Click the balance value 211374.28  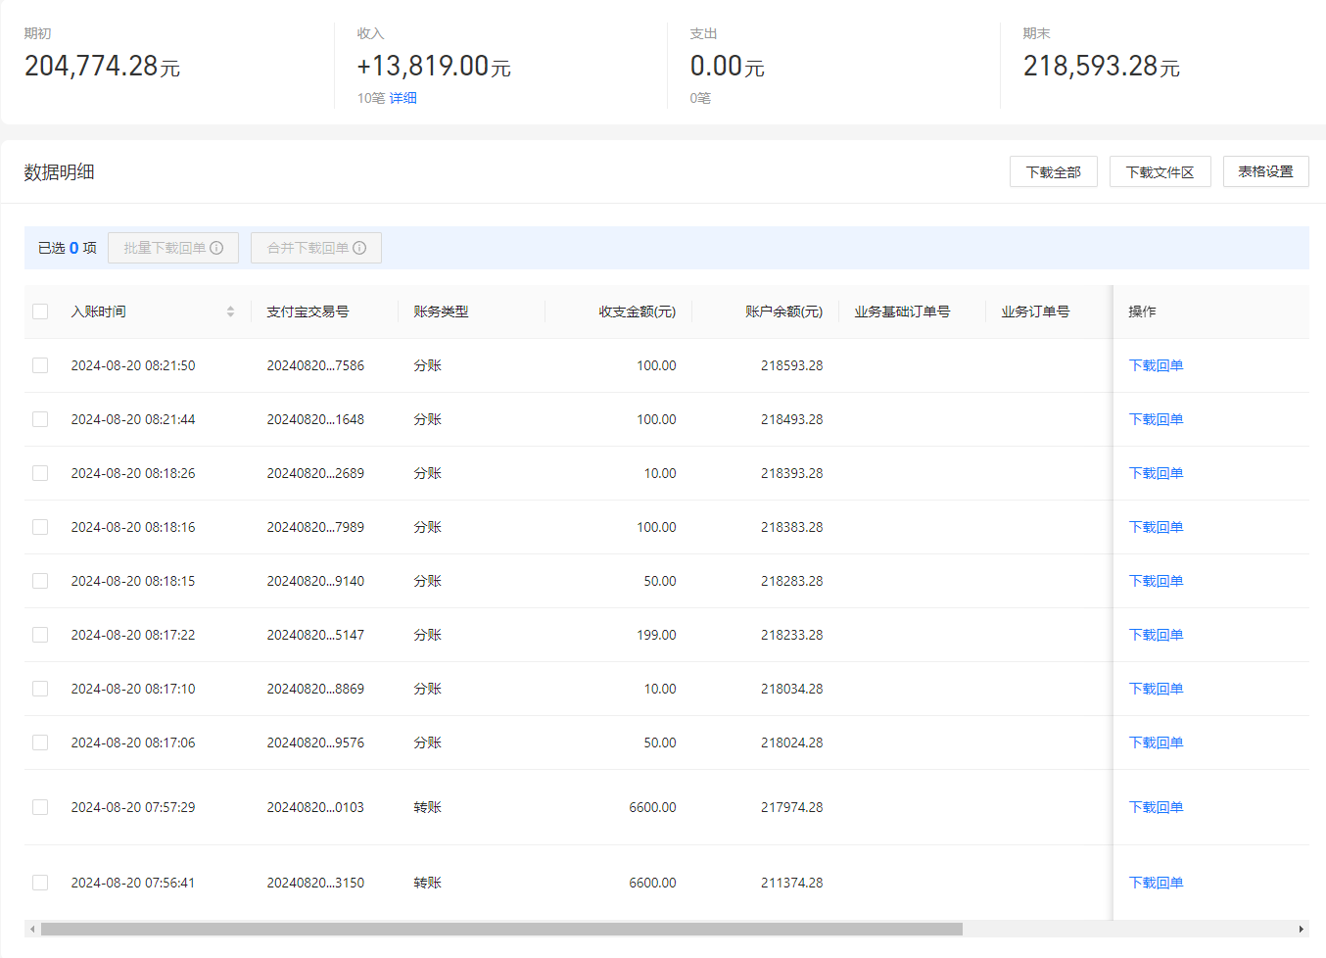pos(791,883)
